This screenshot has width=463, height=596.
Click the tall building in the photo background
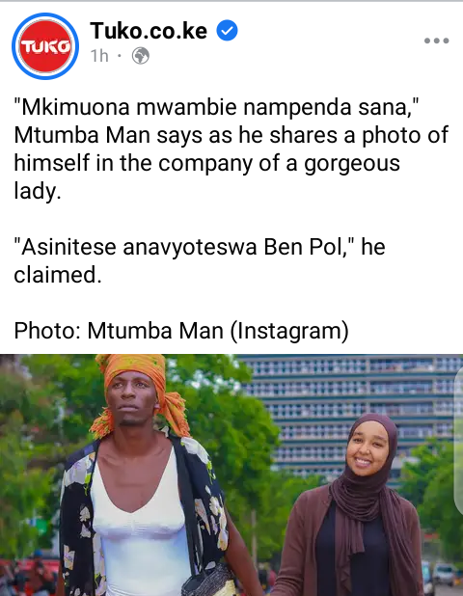tap(350, 415)
